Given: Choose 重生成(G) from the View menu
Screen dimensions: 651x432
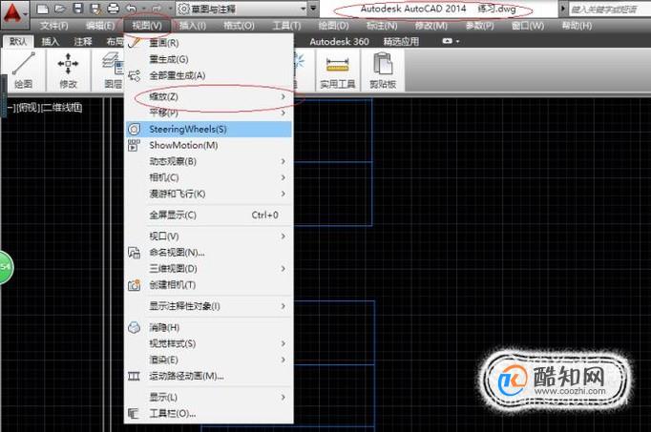Looking at the screenshot, I should pyautogui.click(x=209, y=59).
